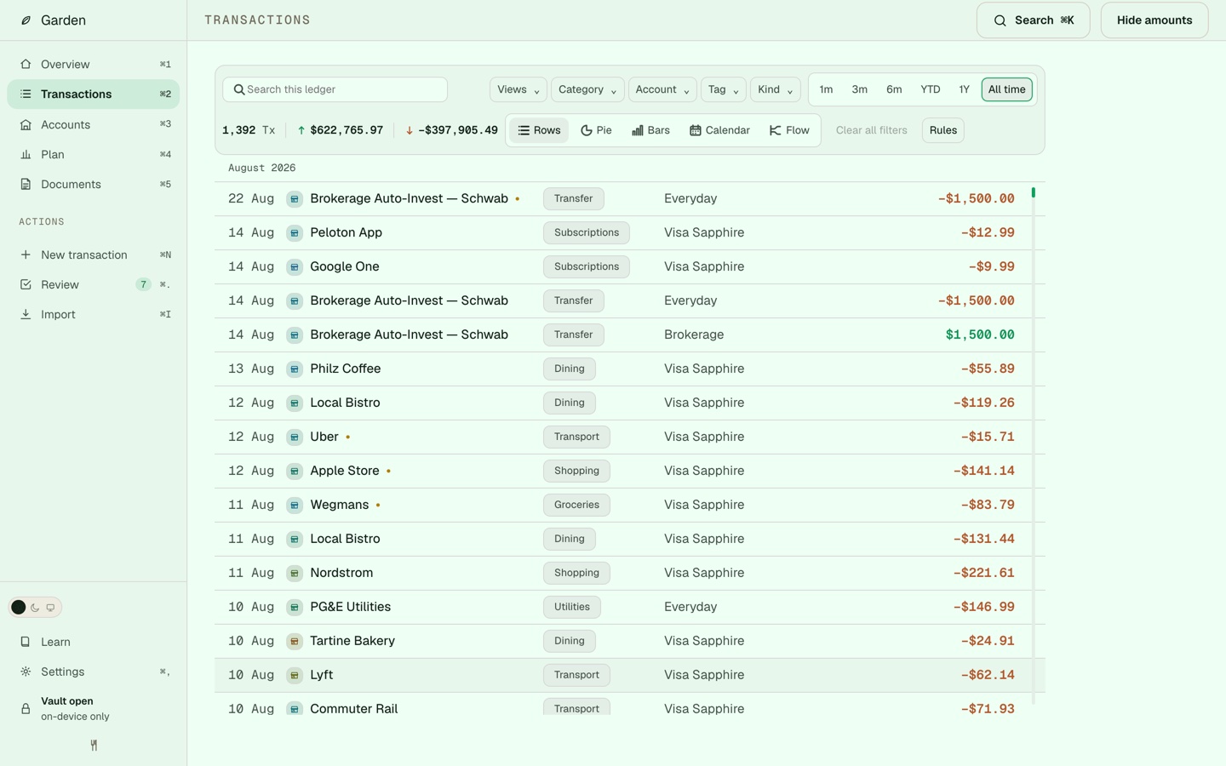Open the Account filter dropdown
The height and width of the screenshot is (766, 1226).
(662, 89)
